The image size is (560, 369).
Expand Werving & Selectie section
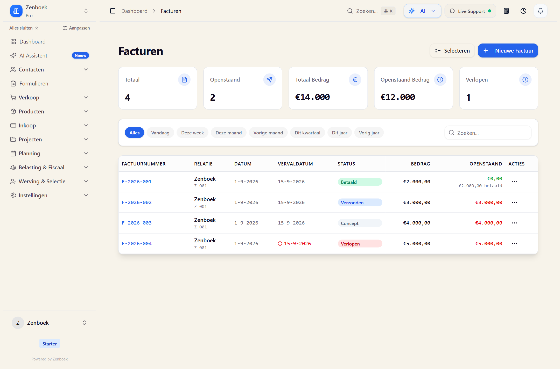coord(50,181)
